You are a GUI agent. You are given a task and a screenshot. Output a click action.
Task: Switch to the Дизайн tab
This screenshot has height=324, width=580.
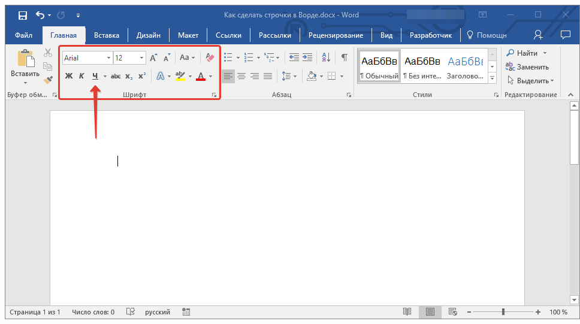pyautogui.click(x=149, y=35)
